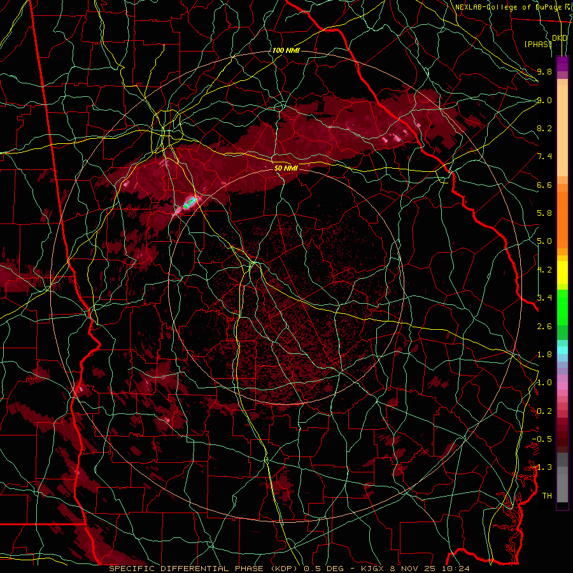Click the "TH" label at the scale bottom
The image size is (573, 573).
(547, 496)
